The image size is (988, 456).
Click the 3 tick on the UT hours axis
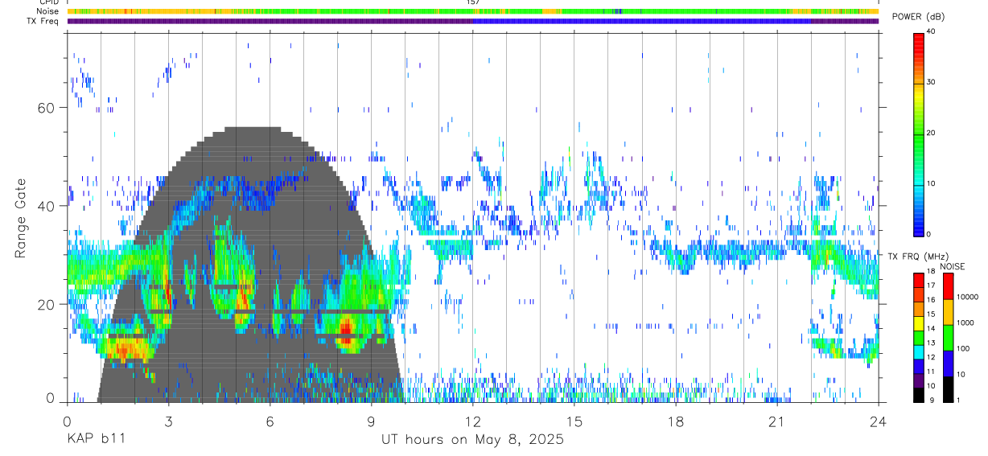click(x=168, y=421)
